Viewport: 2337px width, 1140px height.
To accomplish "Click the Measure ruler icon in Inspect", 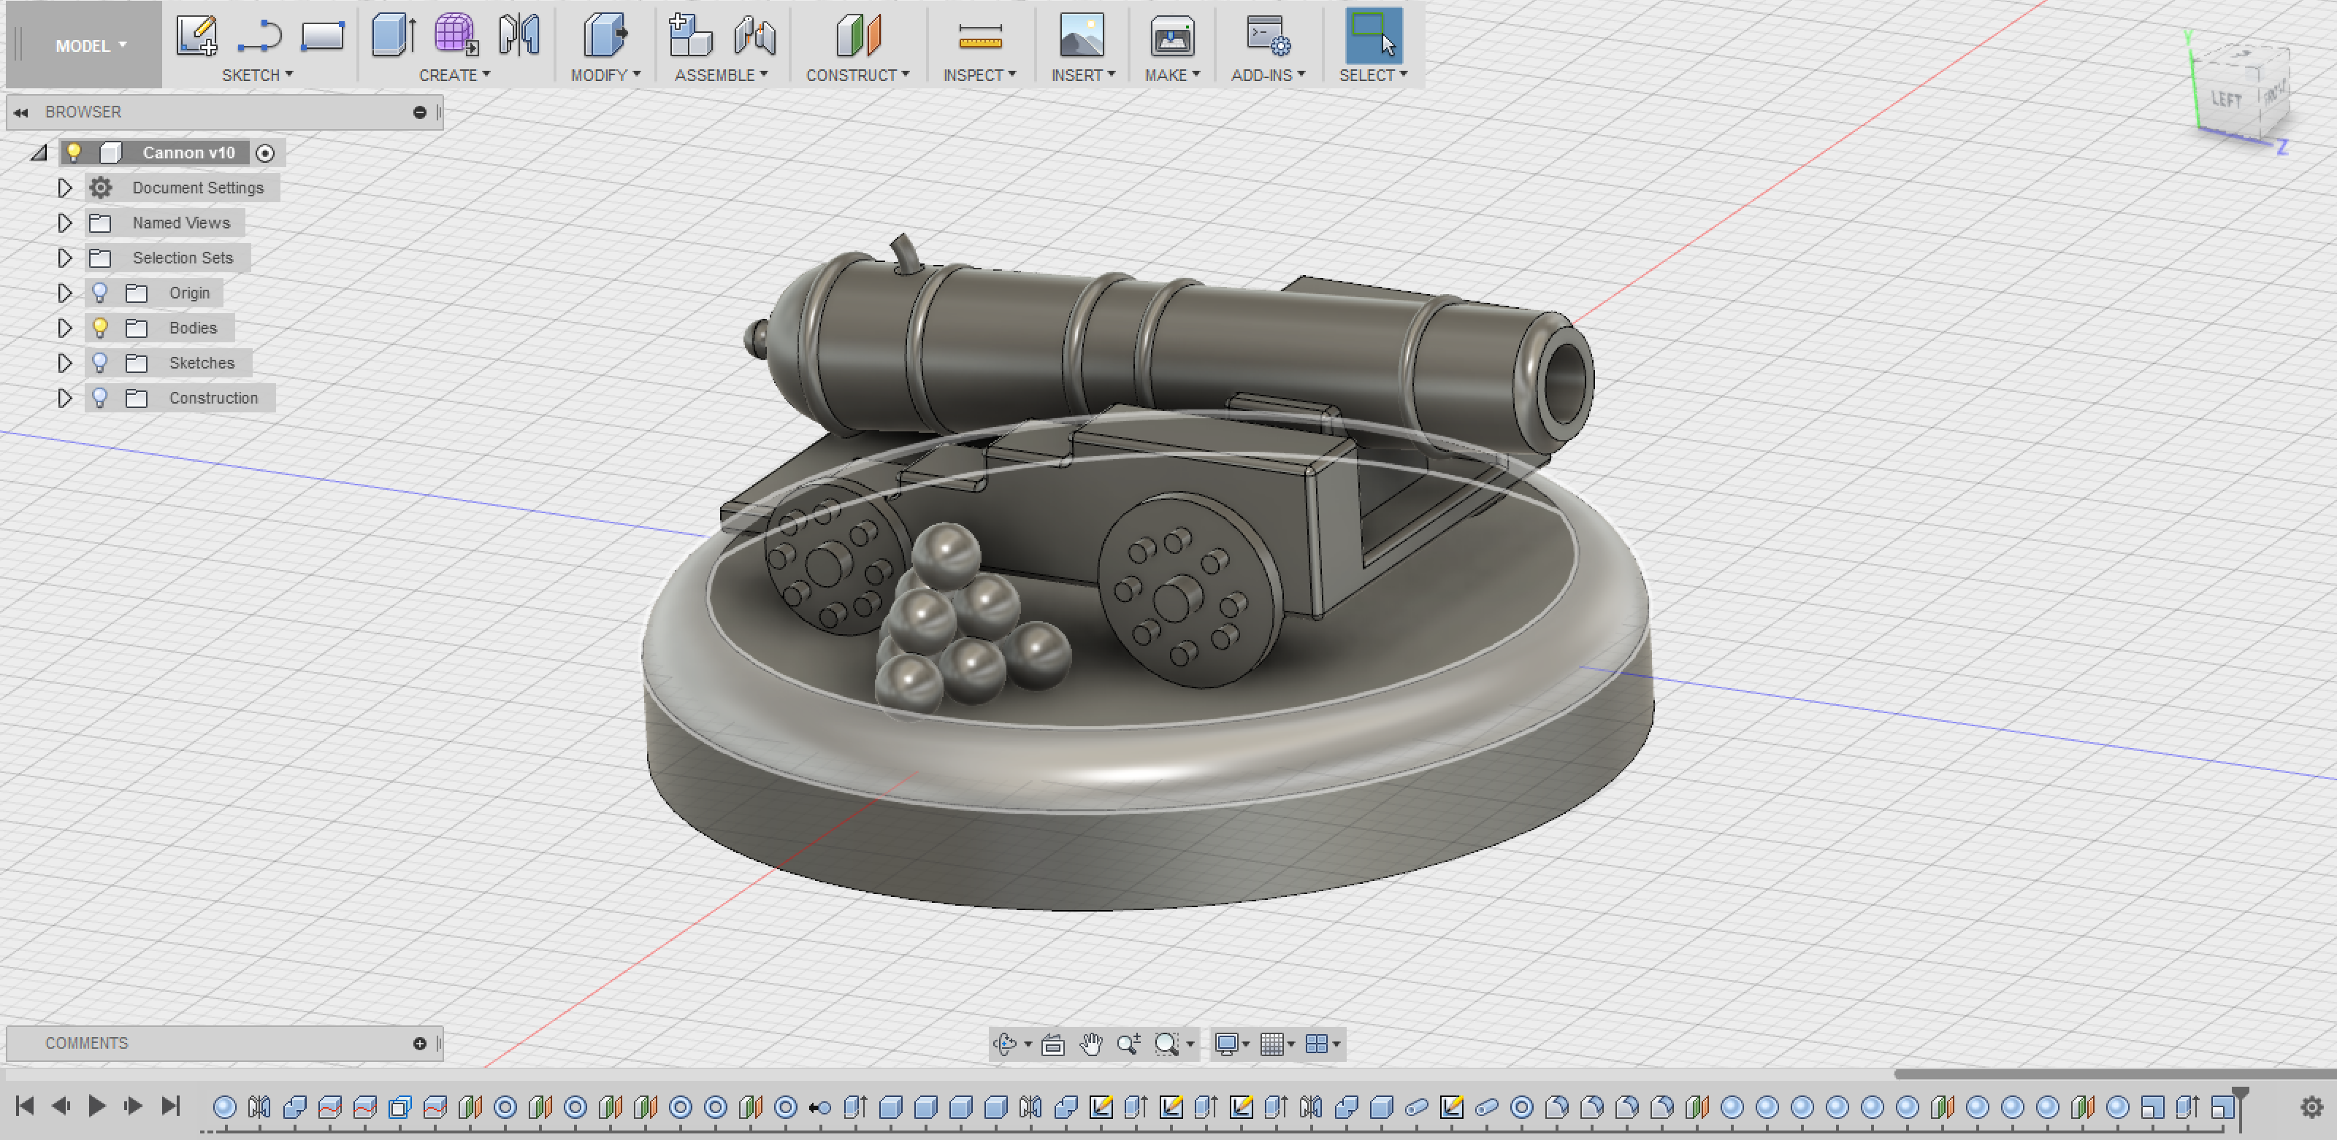I will click(980, 36).
